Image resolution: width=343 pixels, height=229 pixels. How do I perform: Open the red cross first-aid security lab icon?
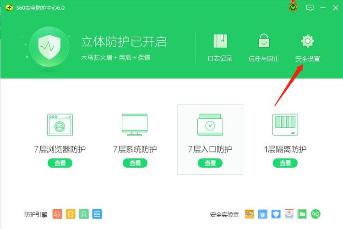pyautogui.click(x=289, y=214)
